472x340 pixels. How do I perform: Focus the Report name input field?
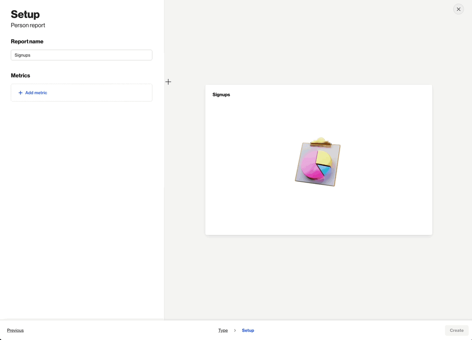[x=81, y=55]
